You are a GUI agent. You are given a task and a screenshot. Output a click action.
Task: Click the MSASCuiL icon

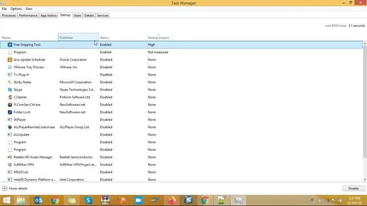point(10,172)
